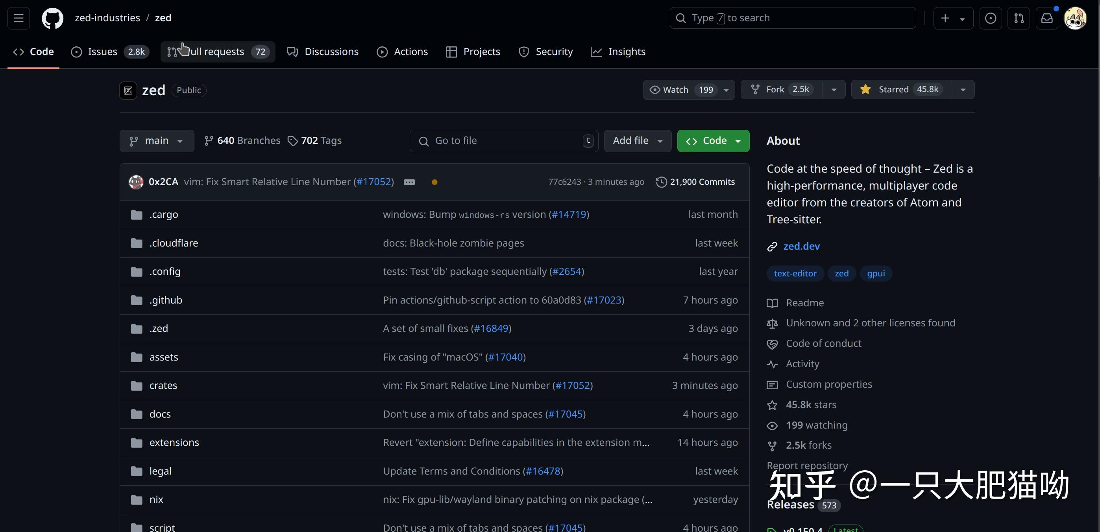Image resolution: width=1100 pixels, height=532 pixels.
Task: Open pull requests shortcut icon in header
Action: [1019, 18]
